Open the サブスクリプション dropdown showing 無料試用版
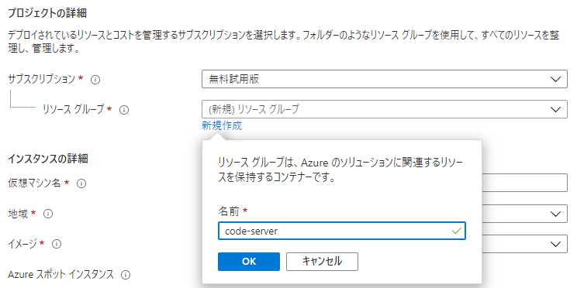Viewport: 577px width, 288px height. coord(385,79)
